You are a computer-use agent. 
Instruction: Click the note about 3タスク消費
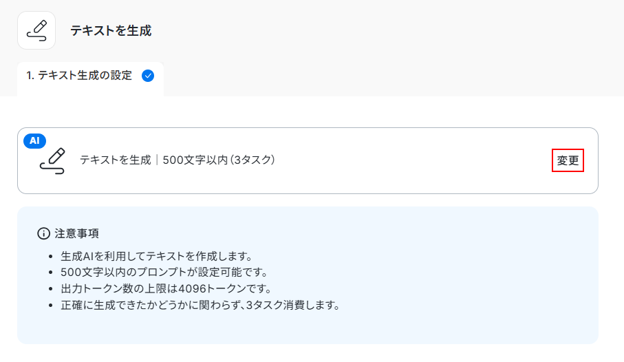[200, 304]
